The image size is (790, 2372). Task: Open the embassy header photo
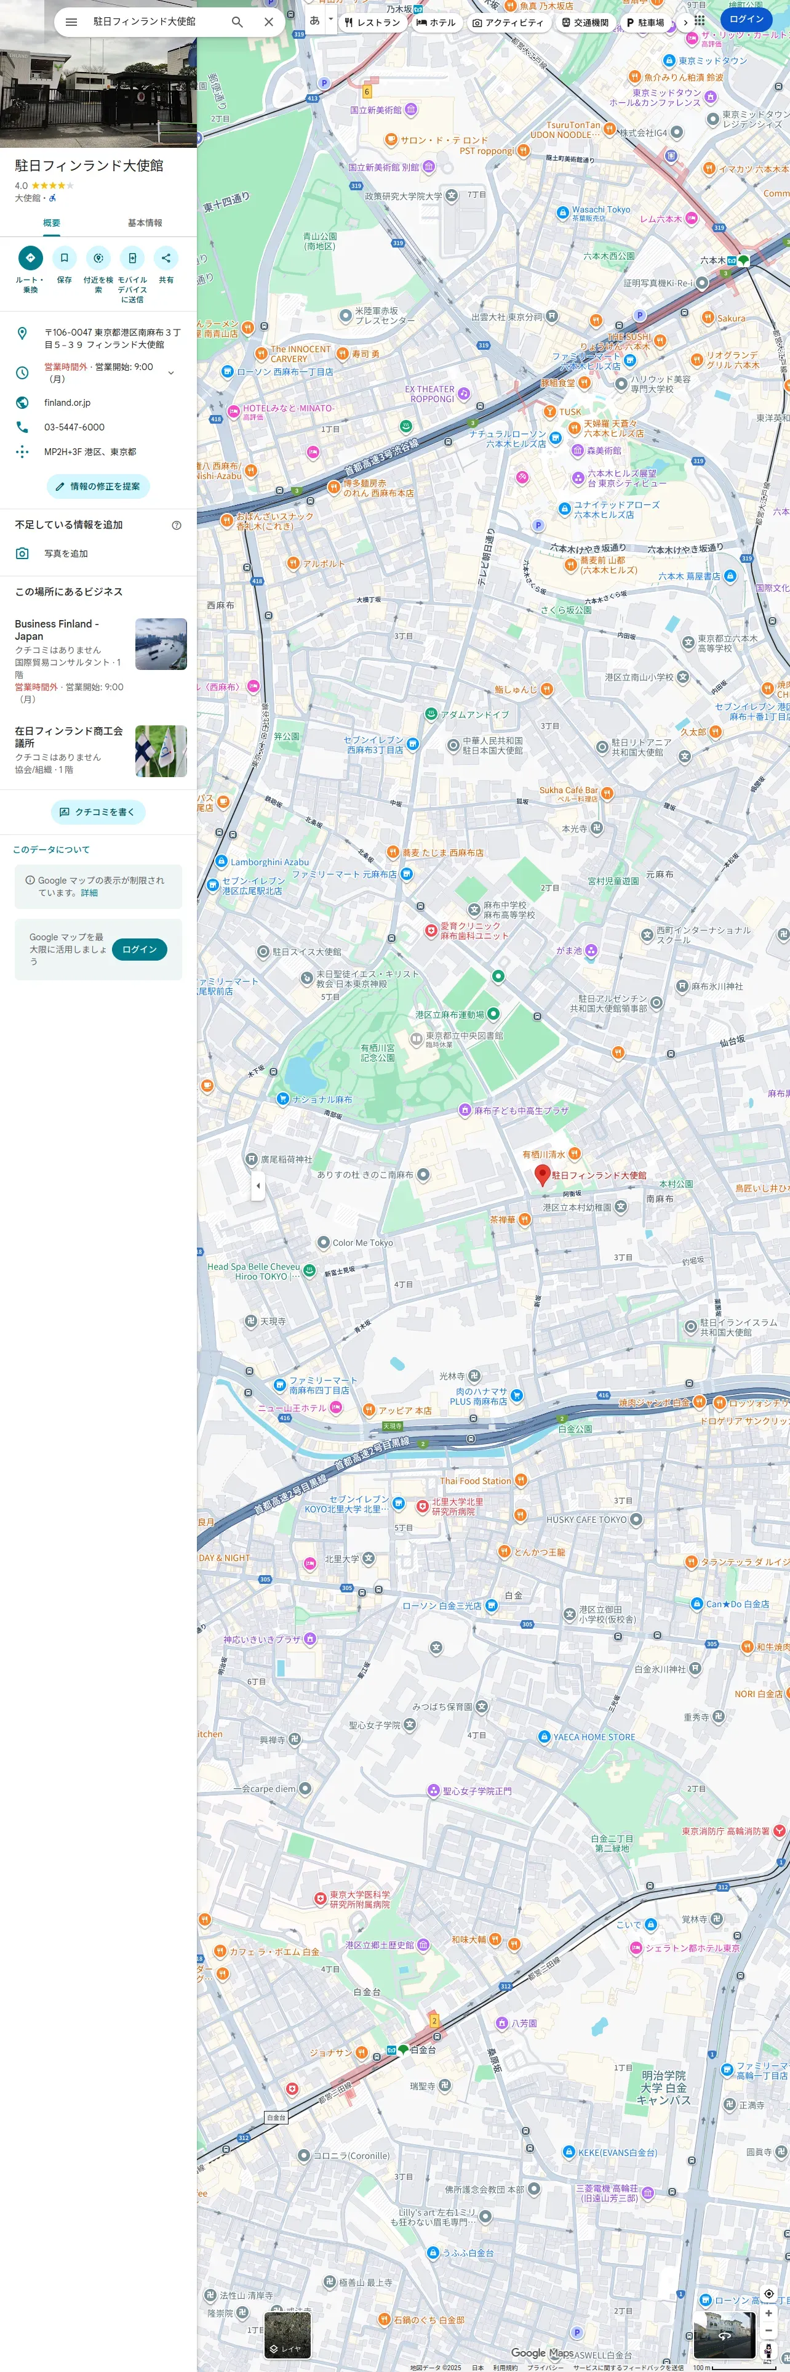click(98, 74)
